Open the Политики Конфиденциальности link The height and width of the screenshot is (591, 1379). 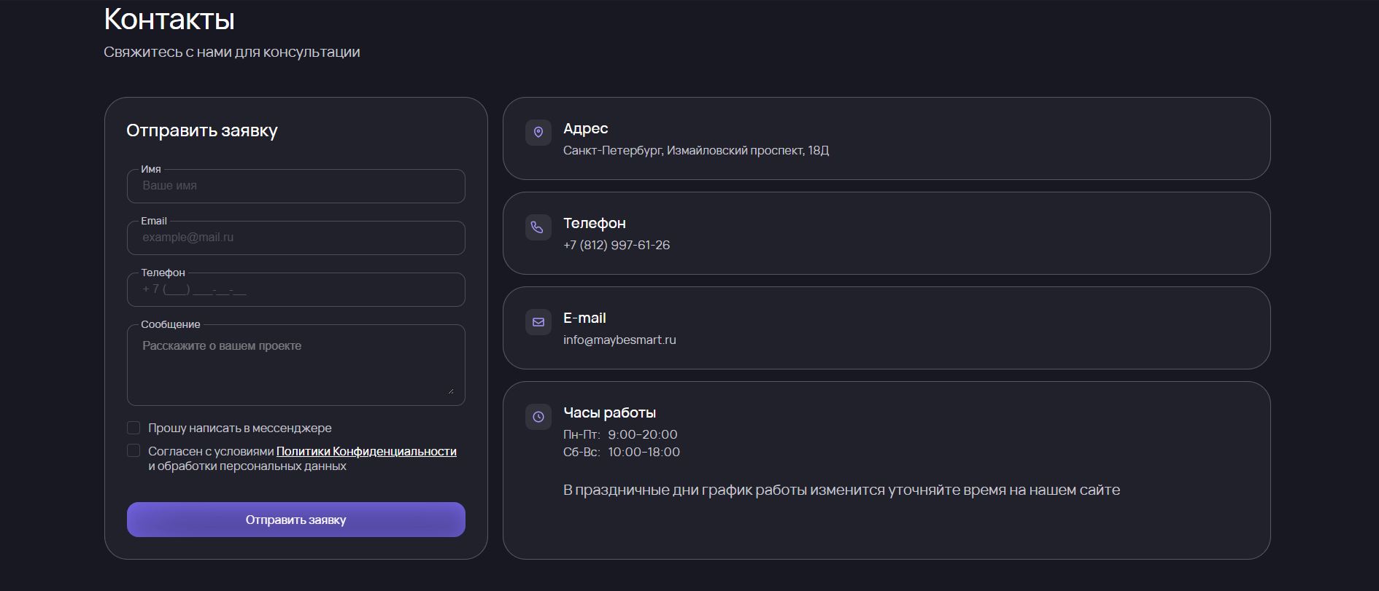(366, 451)
